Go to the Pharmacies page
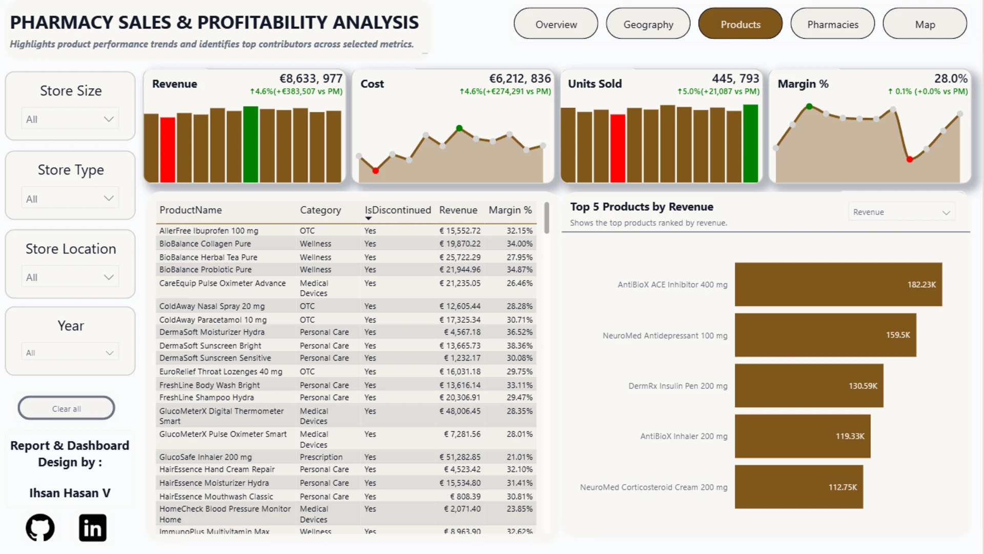Viewport: 984px width, 554px height. tap(833, 24)
